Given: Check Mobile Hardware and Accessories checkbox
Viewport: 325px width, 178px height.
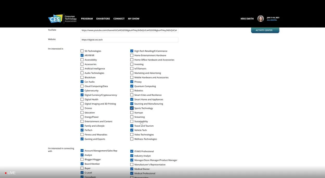Looking at the screenshot, I should [x=132, y=77].
